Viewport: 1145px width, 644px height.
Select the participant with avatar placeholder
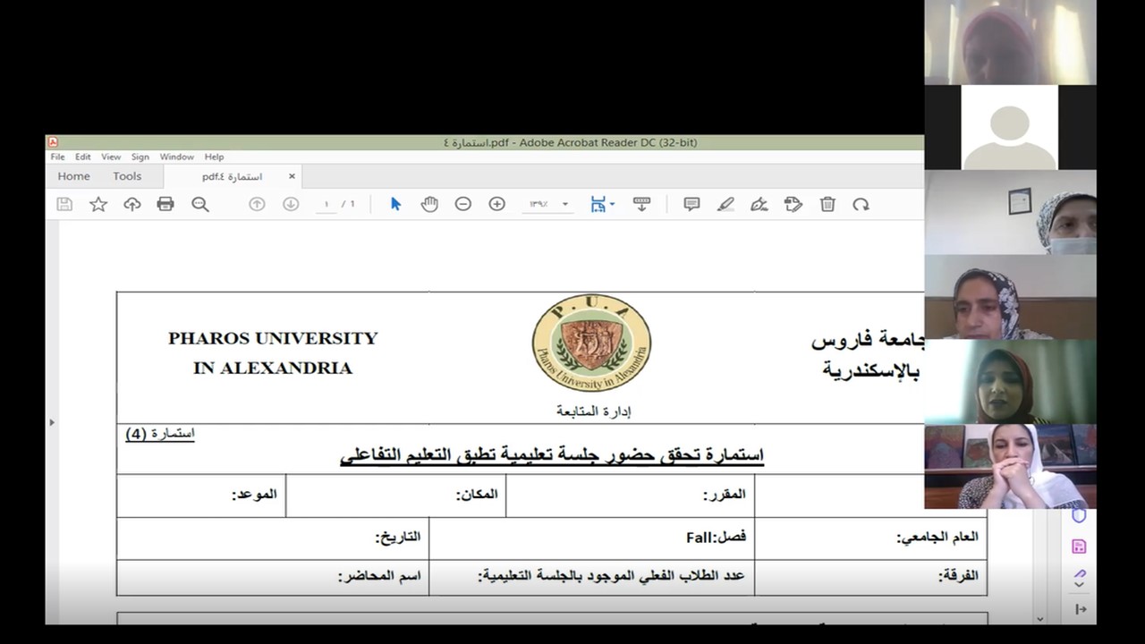[1010, 127]
